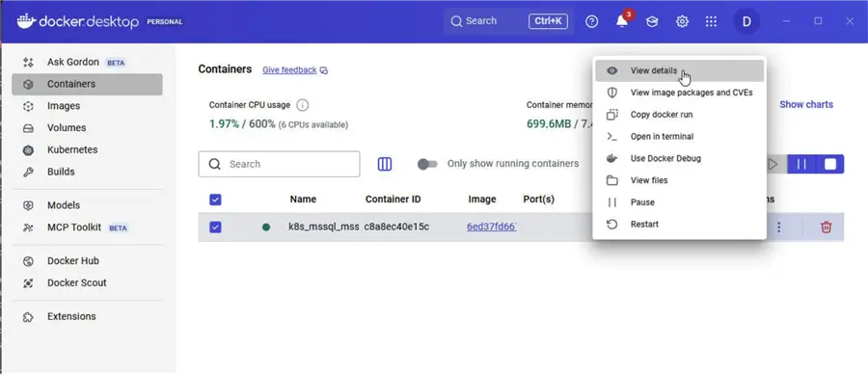Sort by Port(s) column header
The width and height of the screenshot is (868, 374).
(x=538, y=200)
